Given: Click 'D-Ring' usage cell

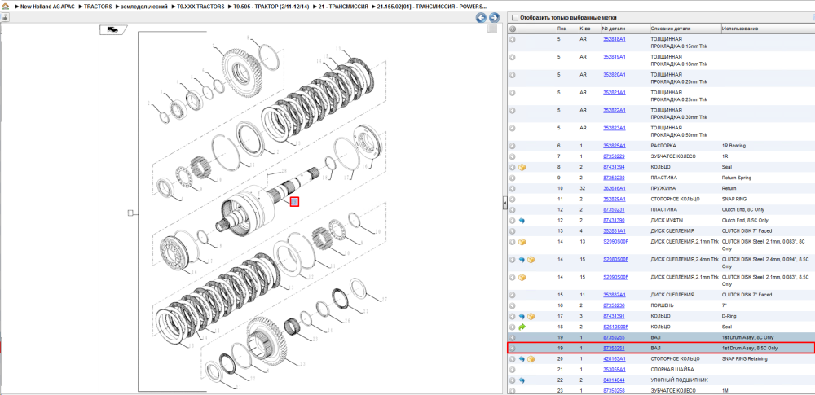Looking at the screenshot, I should pyautogui.click(x=729, y=316).
